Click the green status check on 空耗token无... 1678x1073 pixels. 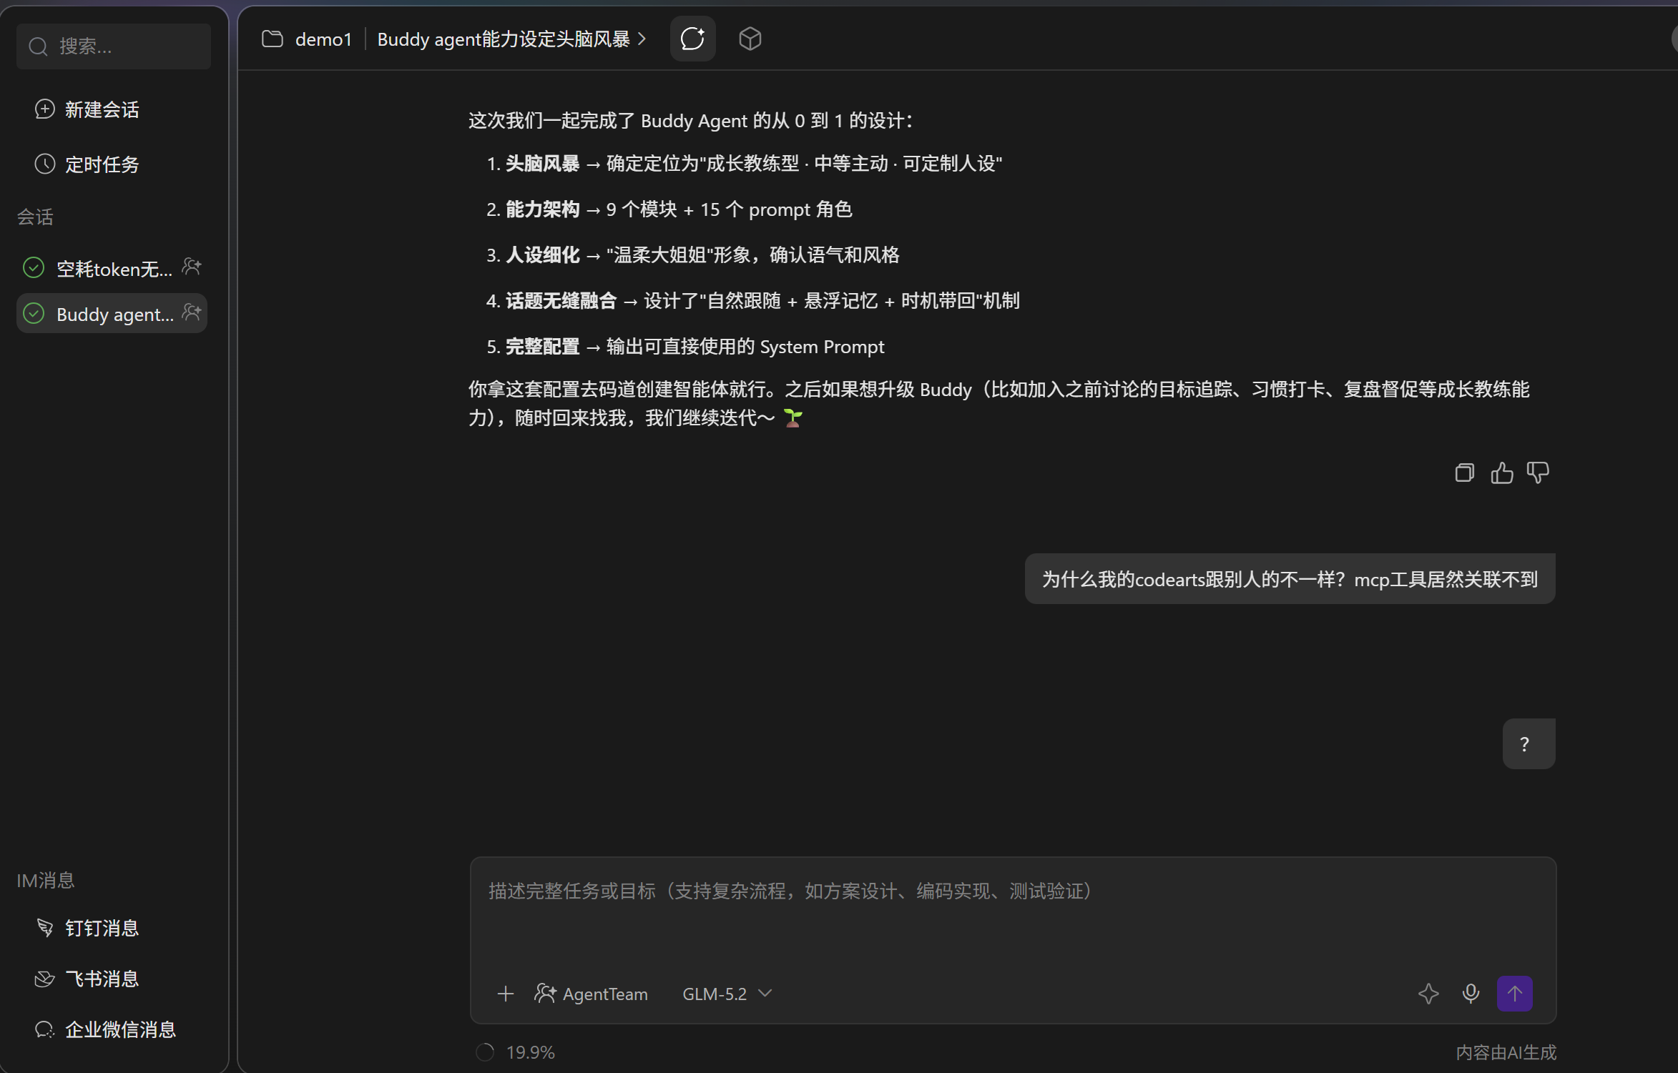coord(34,268)
